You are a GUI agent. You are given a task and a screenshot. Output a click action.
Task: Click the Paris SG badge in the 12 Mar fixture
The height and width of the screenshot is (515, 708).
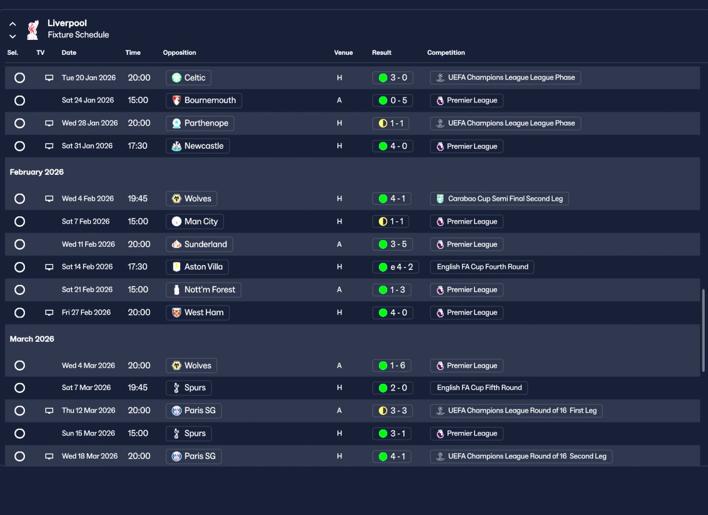176,410
